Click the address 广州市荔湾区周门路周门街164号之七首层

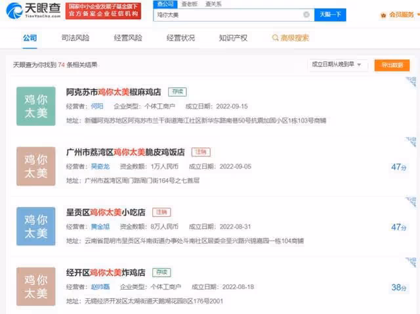[142, 181]
